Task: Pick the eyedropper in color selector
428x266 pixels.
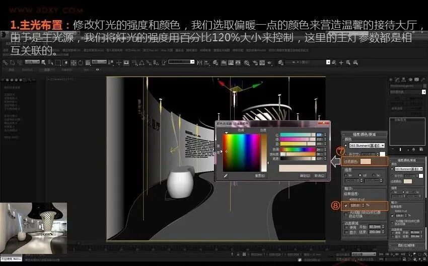Action: pos(226,176)
